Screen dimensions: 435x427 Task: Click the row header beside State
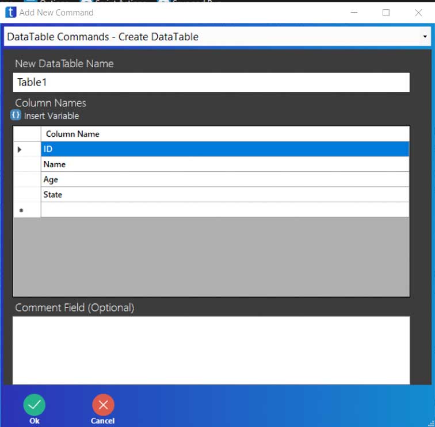pos(27,194)
